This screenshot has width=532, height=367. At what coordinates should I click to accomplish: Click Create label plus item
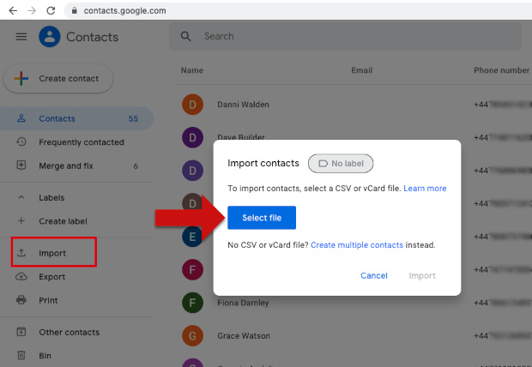[x=63, y=221]
